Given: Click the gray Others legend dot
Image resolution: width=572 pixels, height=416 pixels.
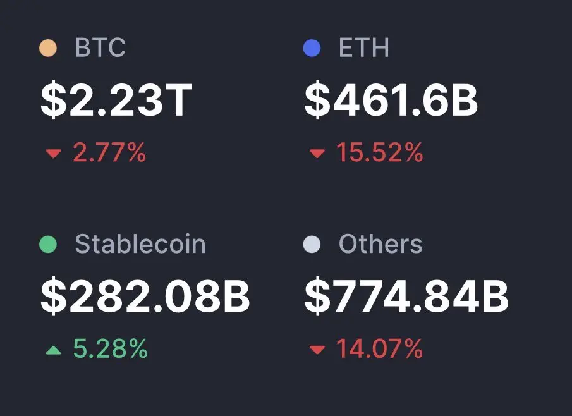Looking at the screenshot, I should click(312, 245).
